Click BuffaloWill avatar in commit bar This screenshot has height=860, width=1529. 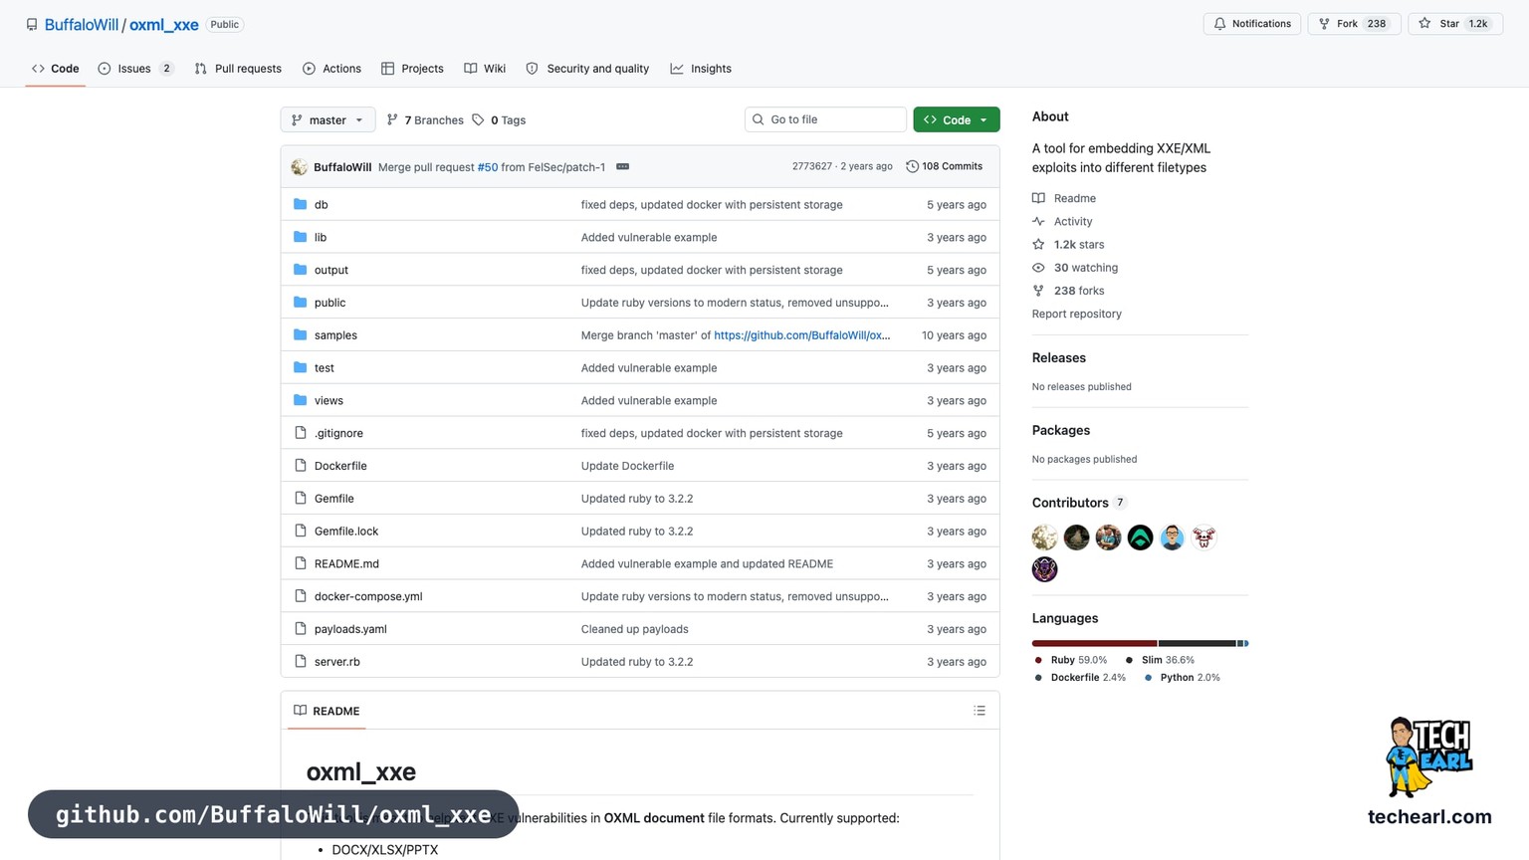(x=299, y=167)
